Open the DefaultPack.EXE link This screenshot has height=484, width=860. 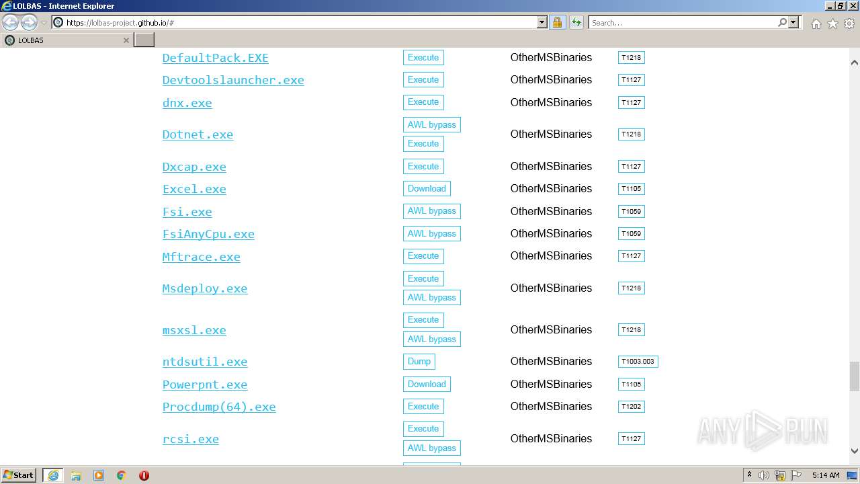215,58
